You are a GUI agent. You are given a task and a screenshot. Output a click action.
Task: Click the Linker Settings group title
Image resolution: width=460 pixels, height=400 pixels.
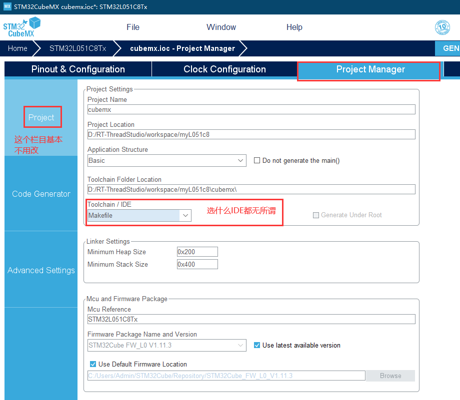108,242
